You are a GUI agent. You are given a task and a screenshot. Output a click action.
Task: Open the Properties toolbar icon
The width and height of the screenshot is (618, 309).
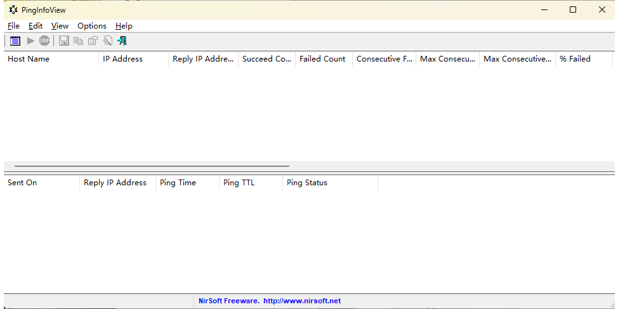93,41
